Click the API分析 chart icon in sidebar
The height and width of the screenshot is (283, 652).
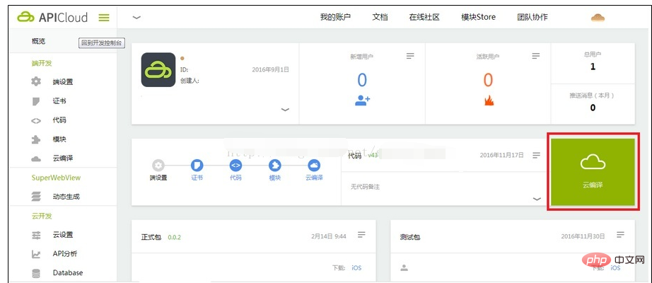pyautogui.click(x=36, y=254)
